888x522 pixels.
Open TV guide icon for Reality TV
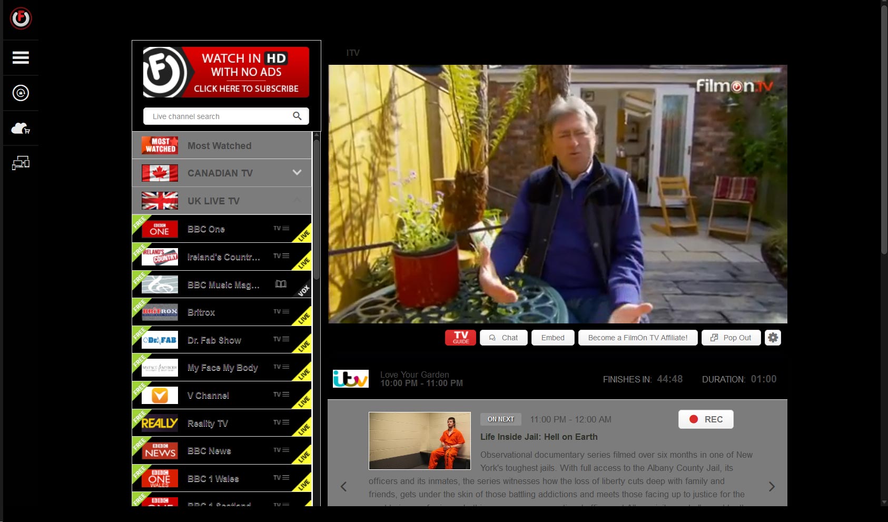[x=281, y=422]
